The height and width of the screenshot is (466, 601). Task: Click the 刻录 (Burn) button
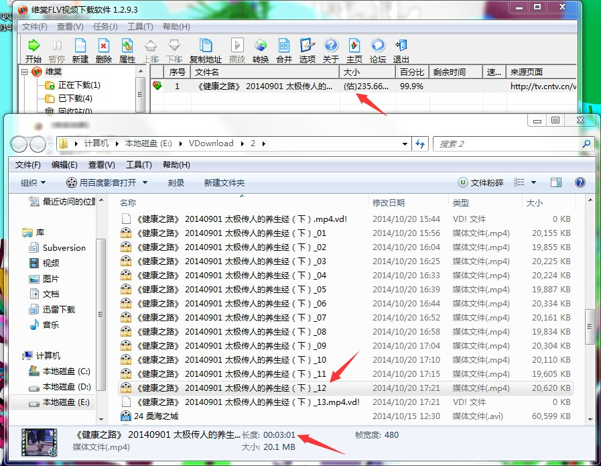click(x=176, y=182)
